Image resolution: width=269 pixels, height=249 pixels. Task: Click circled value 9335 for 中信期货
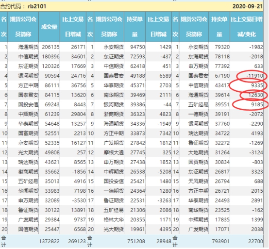tap(257, 85)
